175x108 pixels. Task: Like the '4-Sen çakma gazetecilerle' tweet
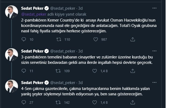[94, 102]
